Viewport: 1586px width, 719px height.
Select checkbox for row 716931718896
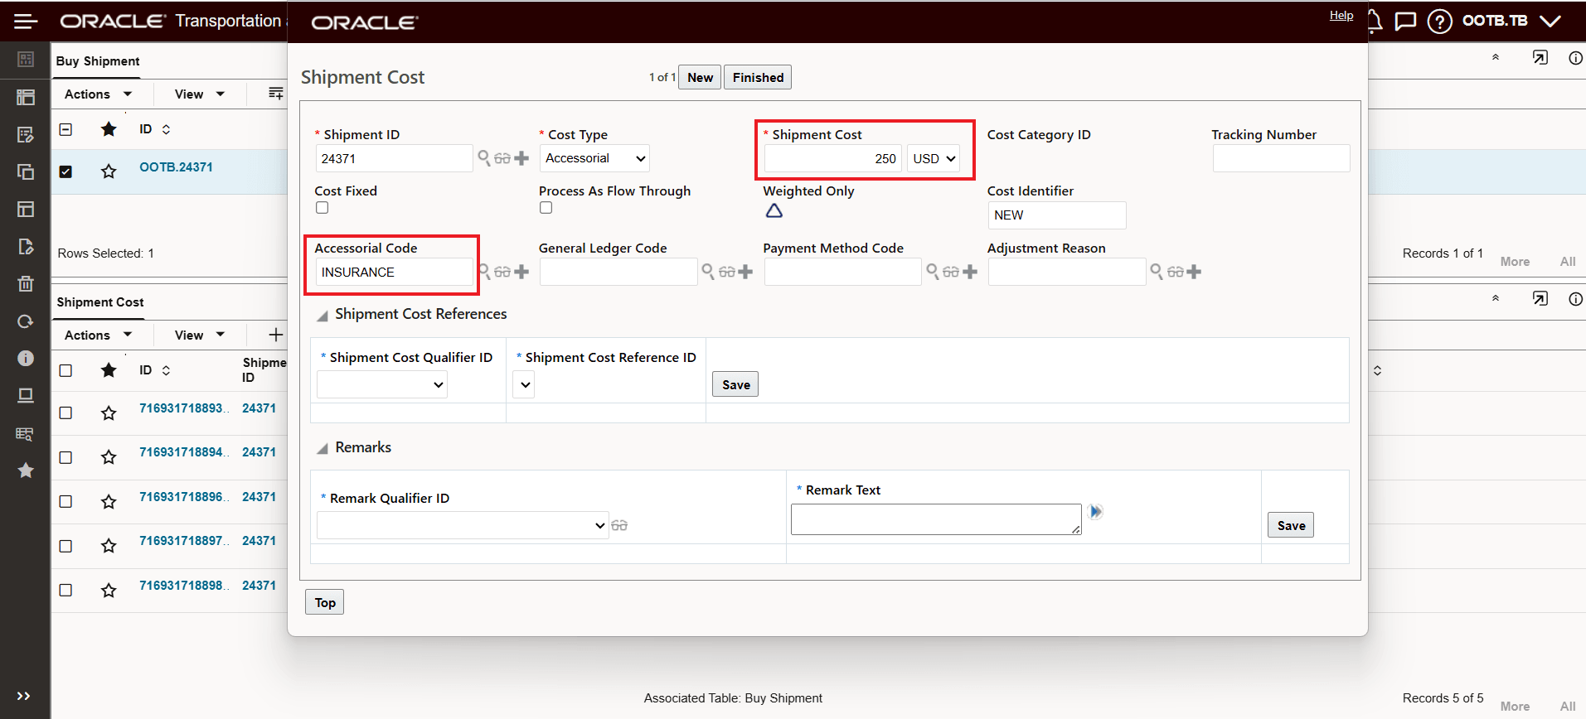(65, 501)
